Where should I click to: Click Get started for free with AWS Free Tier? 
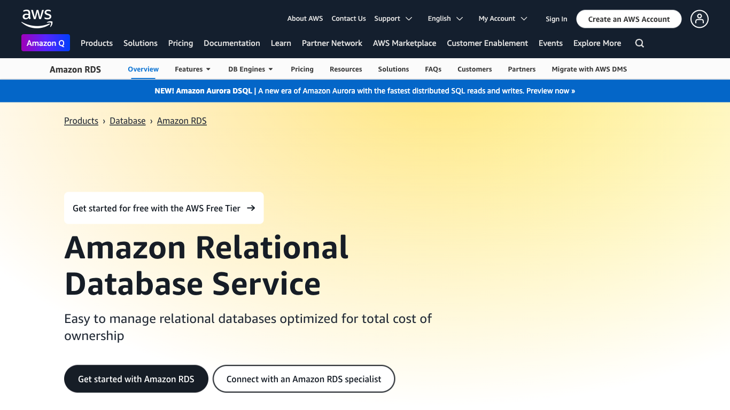164,208
